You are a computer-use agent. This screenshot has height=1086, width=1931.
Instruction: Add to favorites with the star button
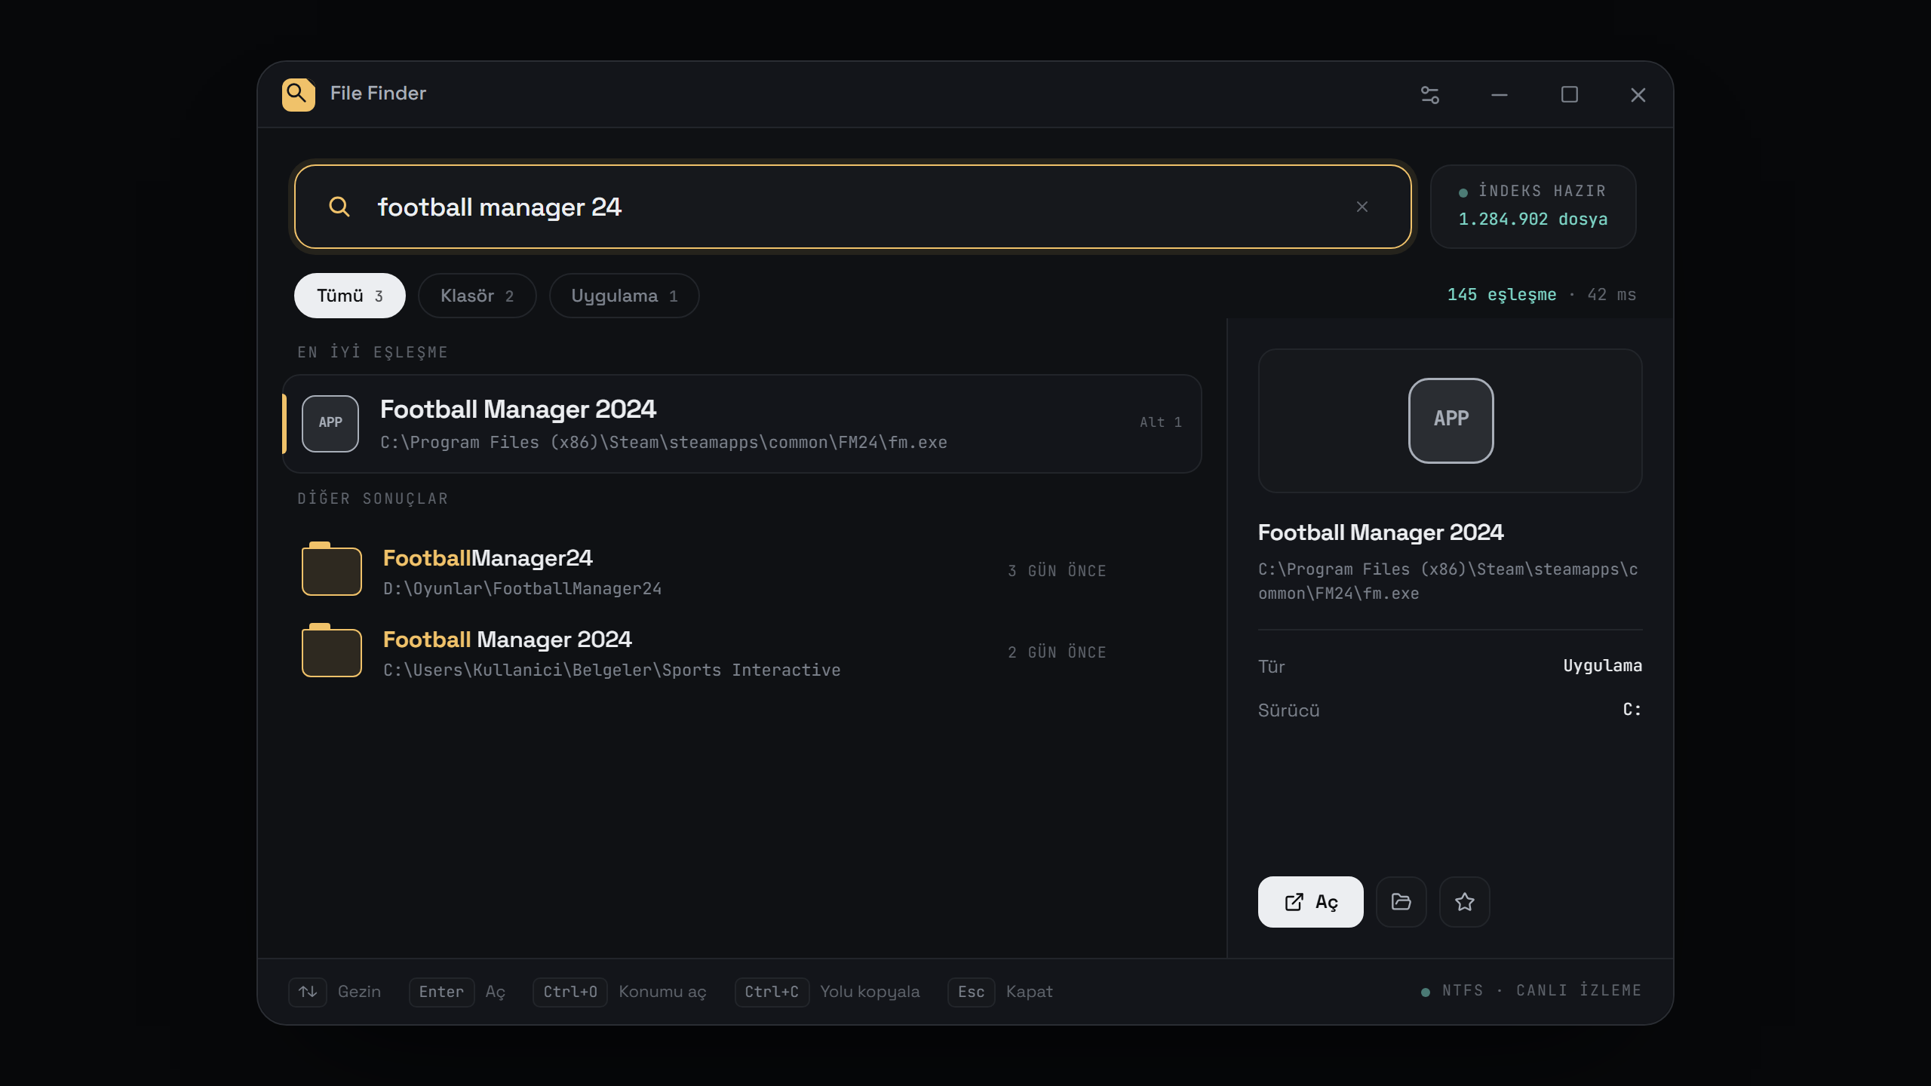click(x=1465, y=902)
